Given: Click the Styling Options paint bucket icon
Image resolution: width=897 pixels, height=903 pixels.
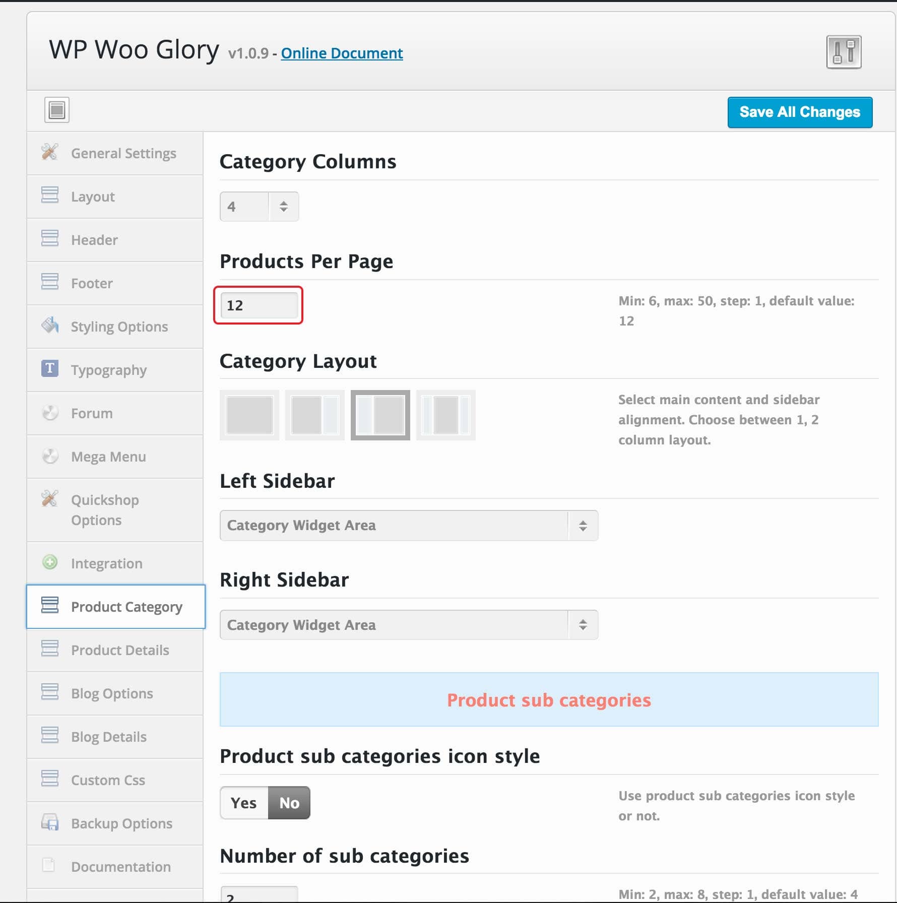Looking at the screenshot, I should pos(50,326).
